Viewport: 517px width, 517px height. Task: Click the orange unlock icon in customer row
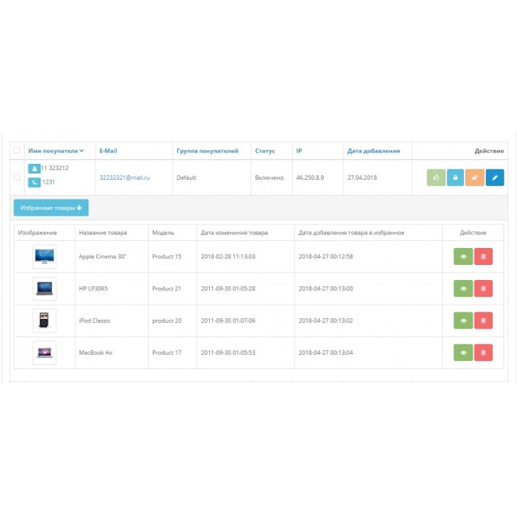coord(475,177)
